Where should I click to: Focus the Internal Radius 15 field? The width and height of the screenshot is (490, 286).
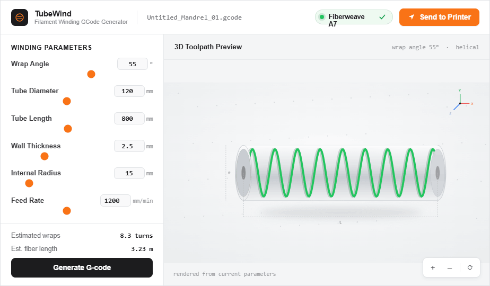pos(129,173)
